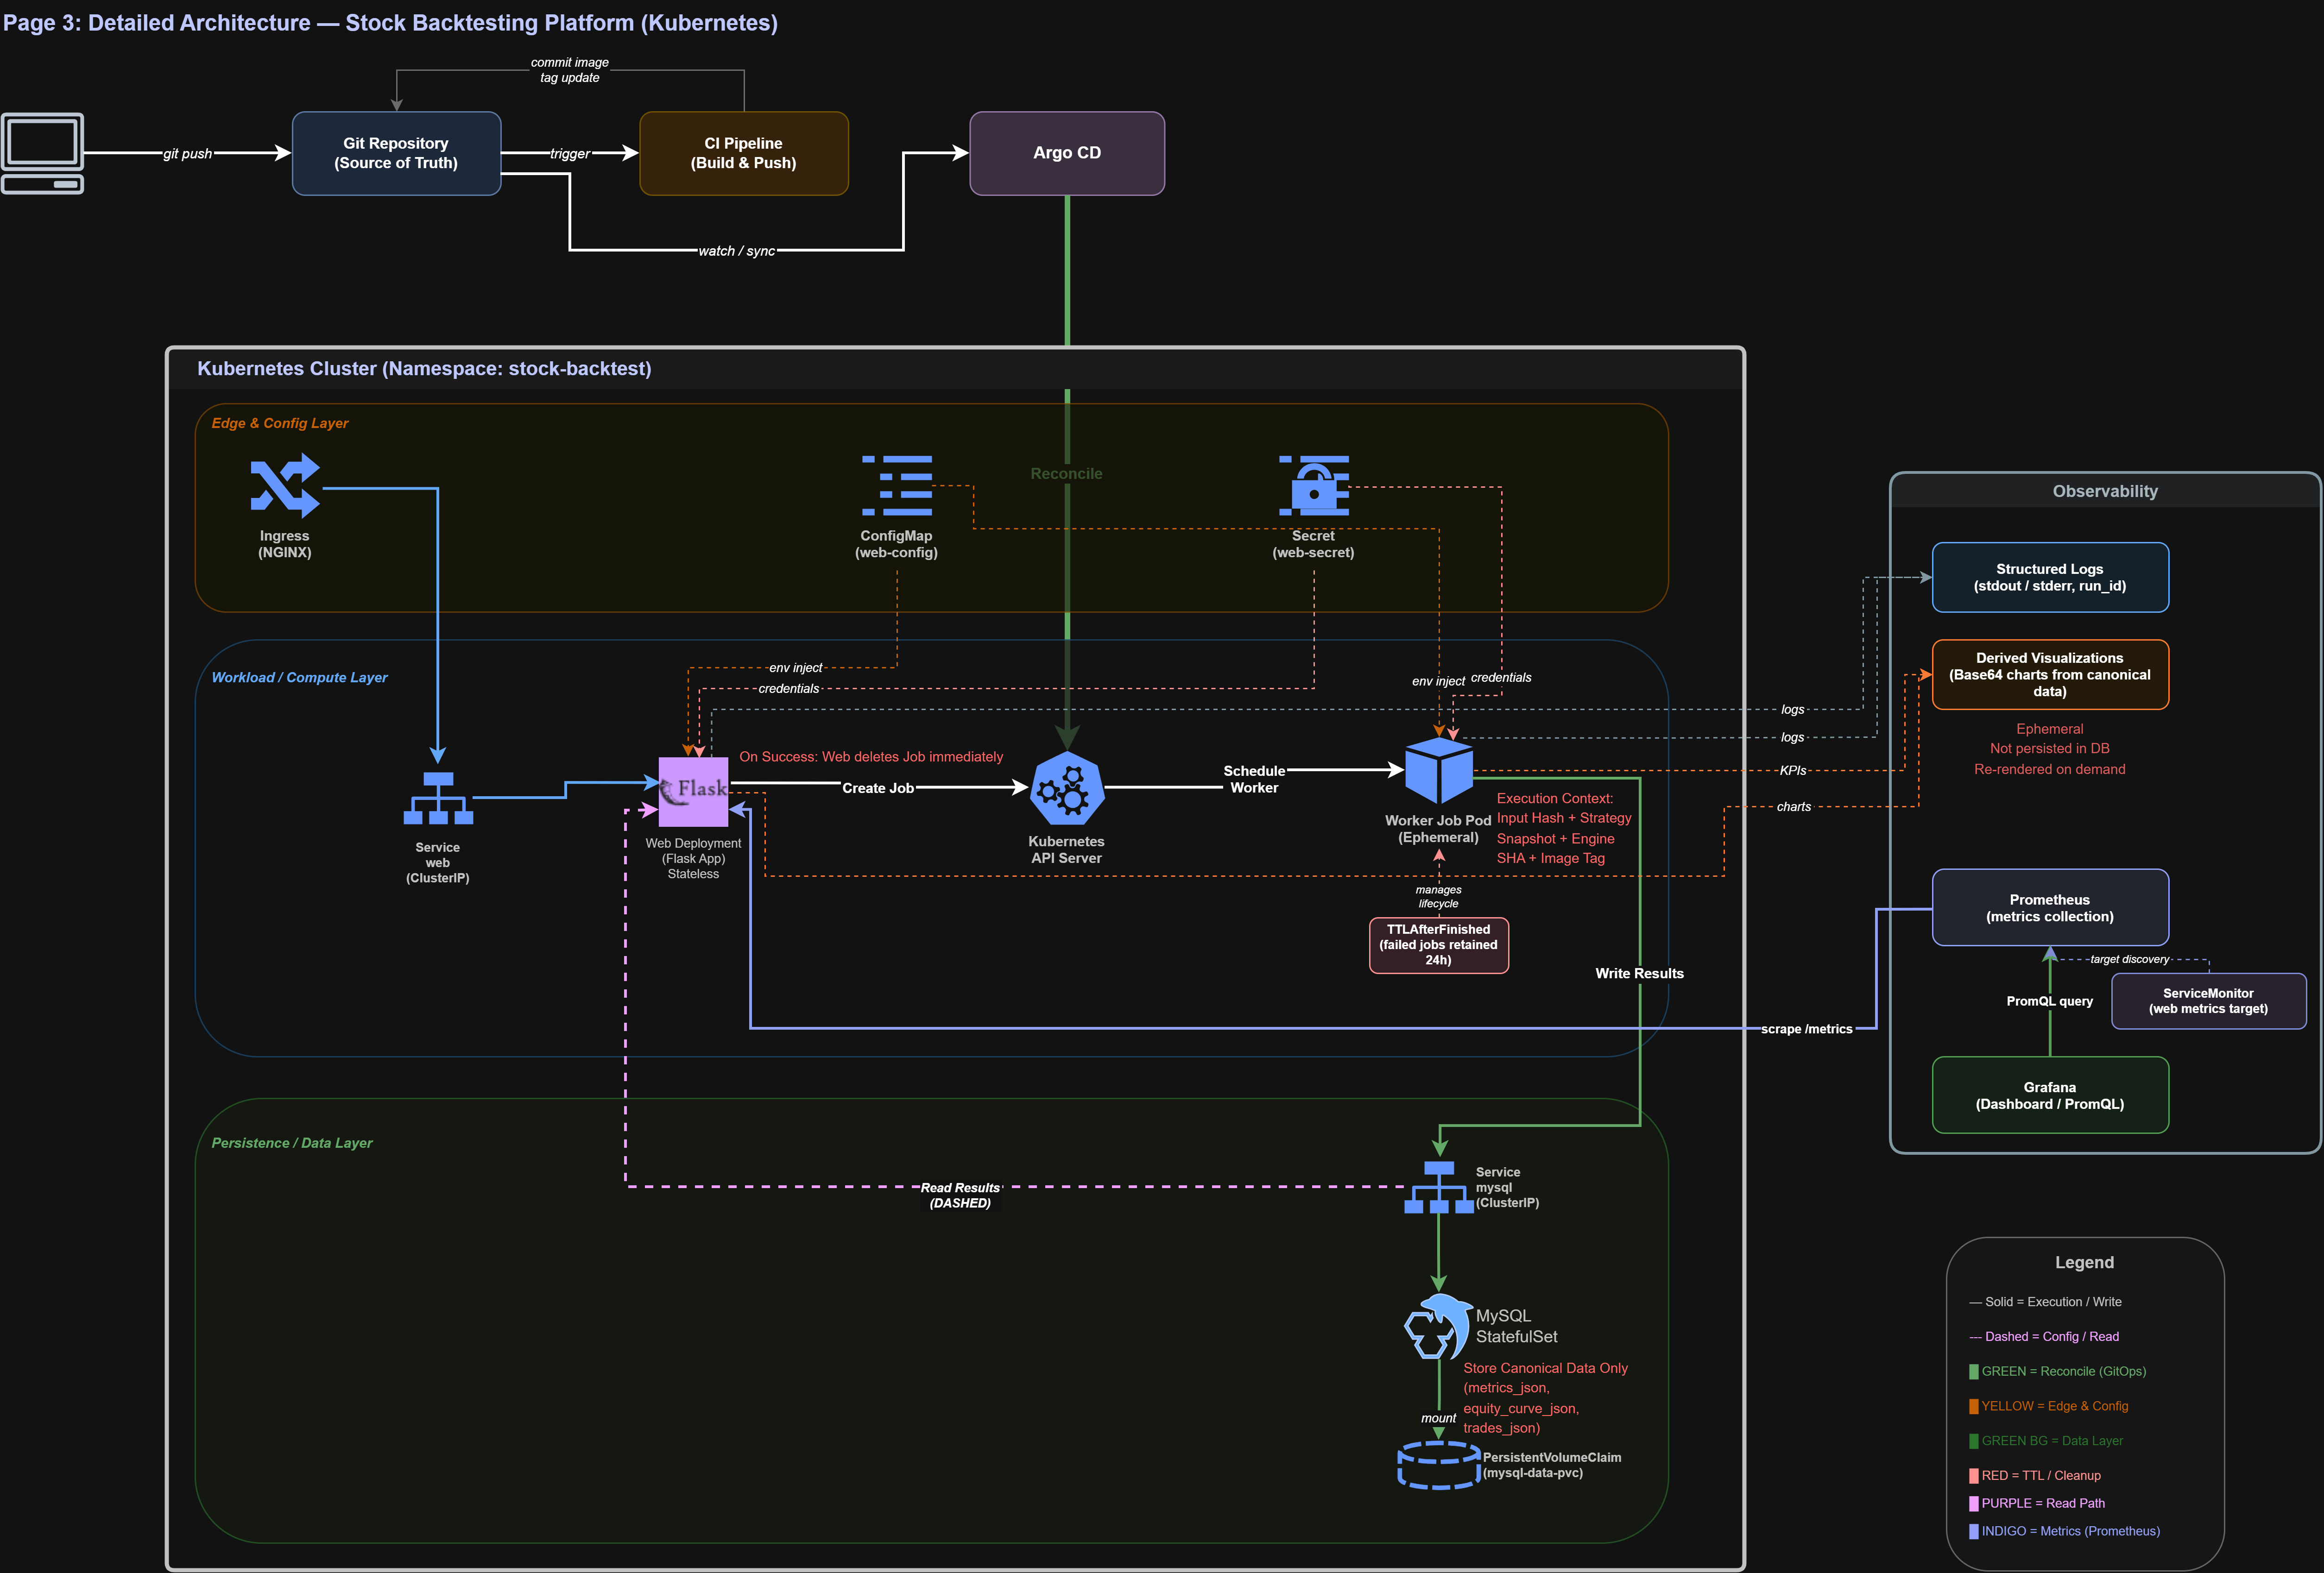Image resolution: width=2324 pixels, height=1573 pixels.
Task: Click the GREEN Reconcile legend swatch
Action: pos(1974,1372)
